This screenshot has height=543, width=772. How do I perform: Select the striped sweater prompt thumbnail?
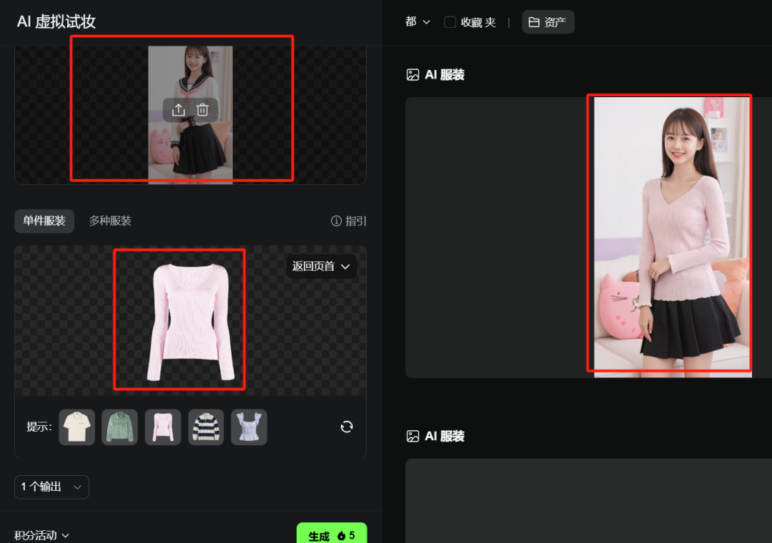206,427
